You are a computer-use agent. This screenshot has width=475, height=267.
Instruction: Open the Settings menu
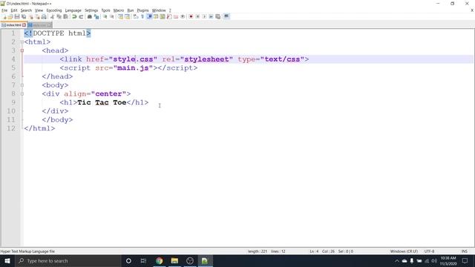click(91, 10)
